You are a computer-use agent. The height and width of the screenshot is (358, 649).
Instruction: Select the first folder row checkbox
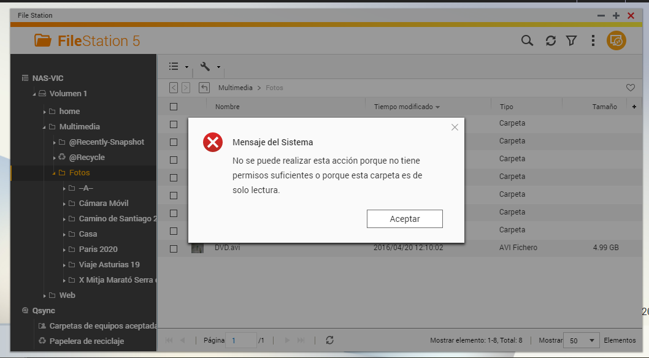(174, 124)
